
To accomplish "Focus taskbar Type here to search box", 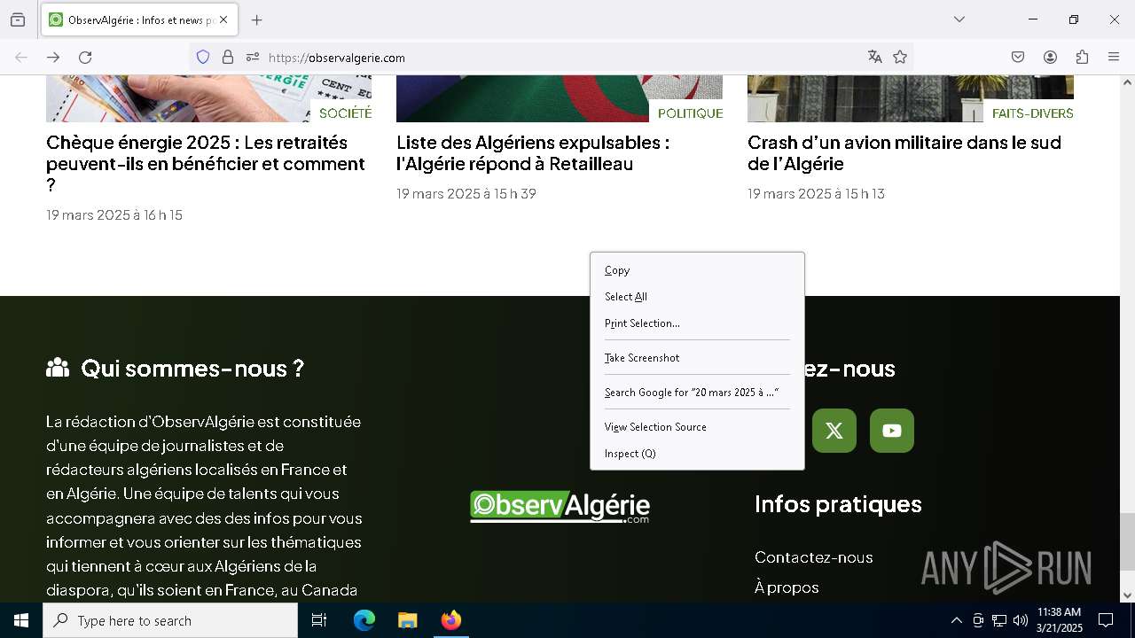I will tap(170, 620).
